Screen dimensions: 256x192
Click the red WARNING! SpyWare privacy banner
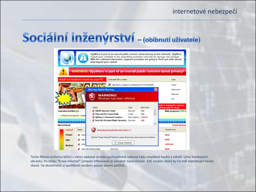127,71
